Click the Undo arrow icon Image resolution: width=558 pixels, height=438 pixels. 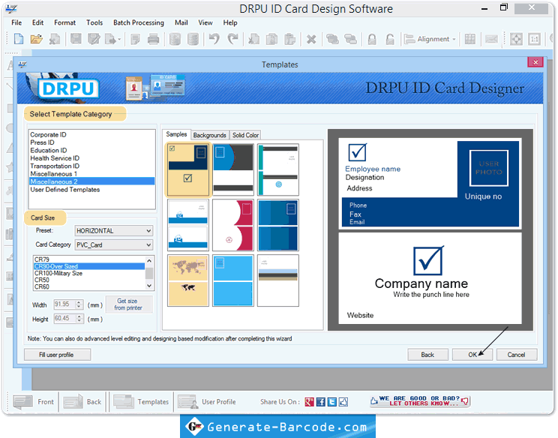coord(214,39)
